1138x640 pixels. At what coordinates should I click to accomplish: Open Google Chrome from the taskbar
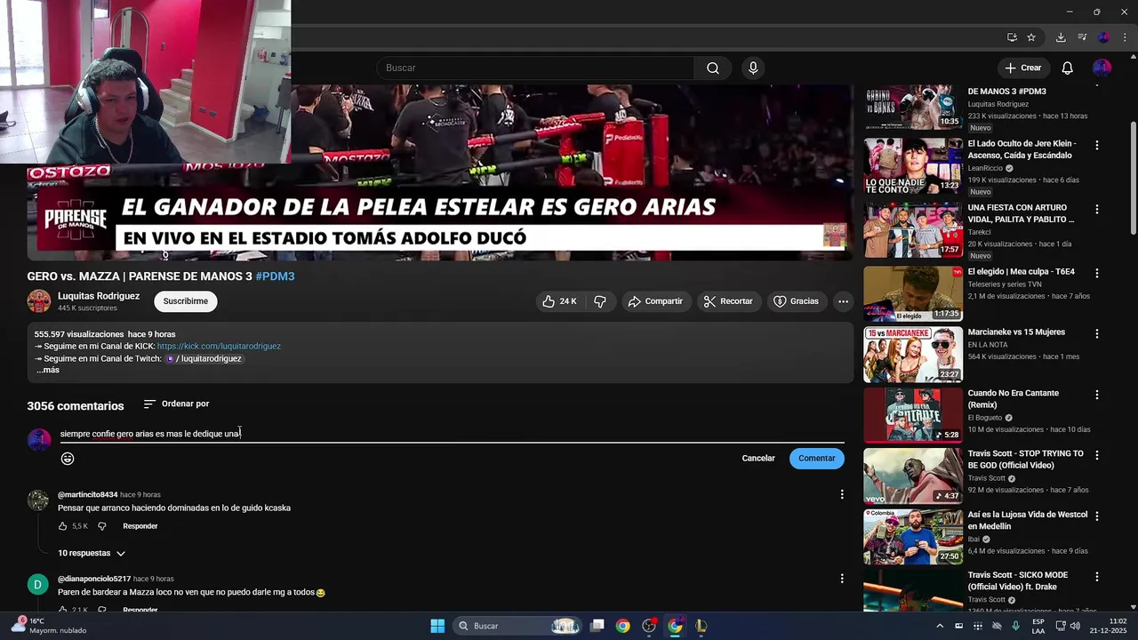click(622, 626)
